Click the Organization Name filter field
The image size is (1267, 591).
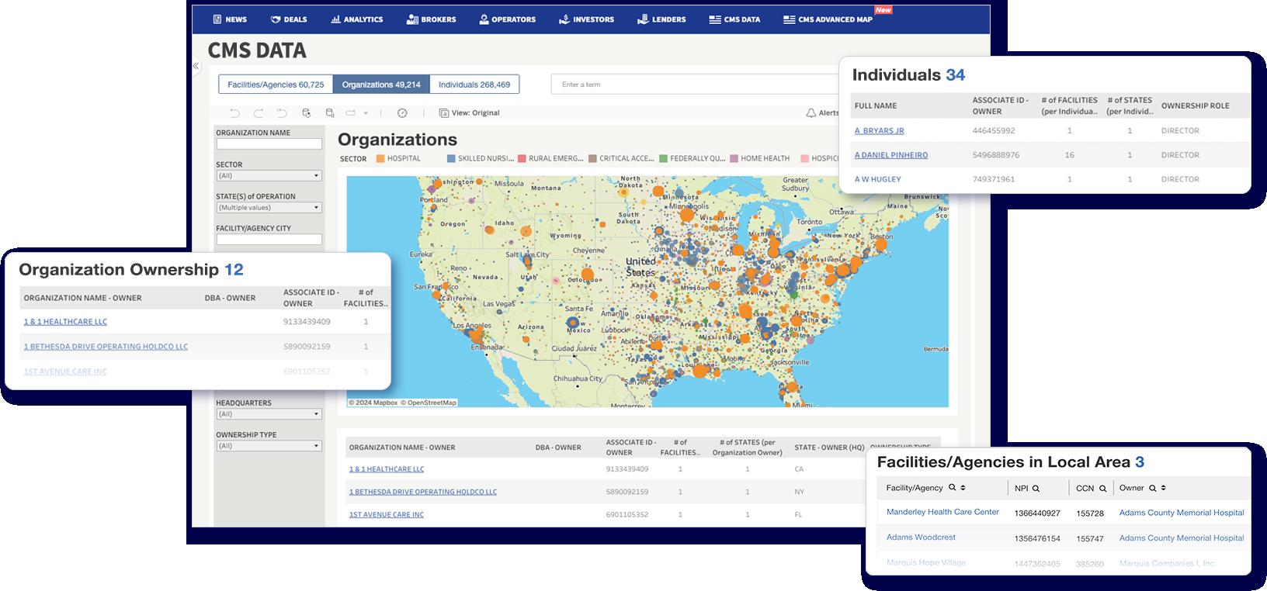coord(269,143)
